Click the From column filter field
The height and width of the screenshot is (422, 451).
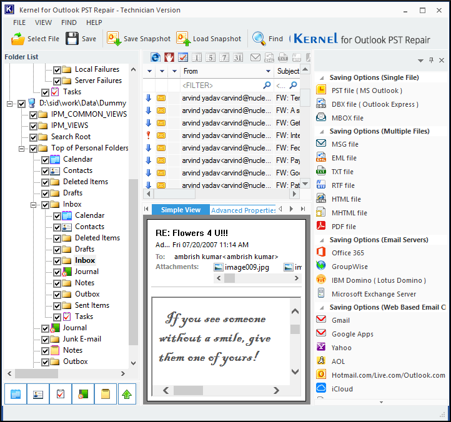[222, 85]
